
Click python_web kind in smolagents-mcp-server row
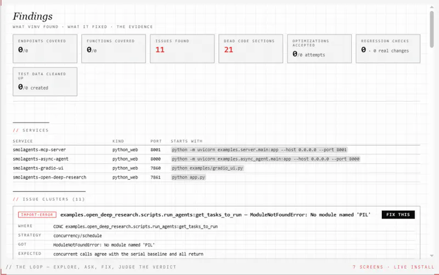click(125, 150)
